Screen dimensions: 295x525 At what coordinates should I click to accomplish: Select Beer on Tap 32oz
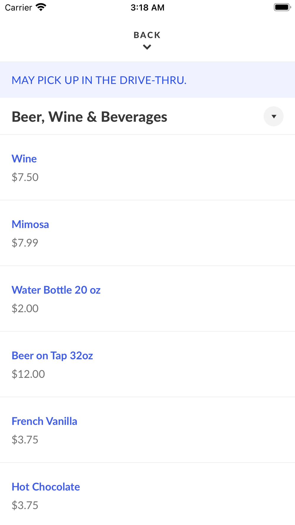[52, 356]
